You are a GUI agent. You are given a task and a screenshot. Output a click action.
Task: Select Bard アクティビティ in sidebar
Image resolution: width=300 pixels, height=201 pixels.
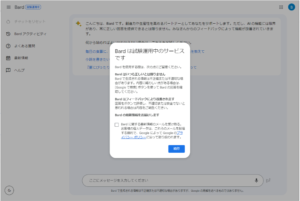[x=30, y=34]
